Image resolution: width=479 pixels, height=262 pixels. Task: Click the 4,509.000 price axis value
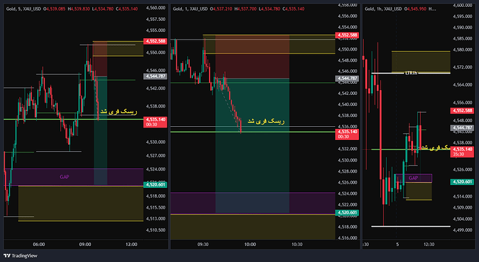click(462, 207)
